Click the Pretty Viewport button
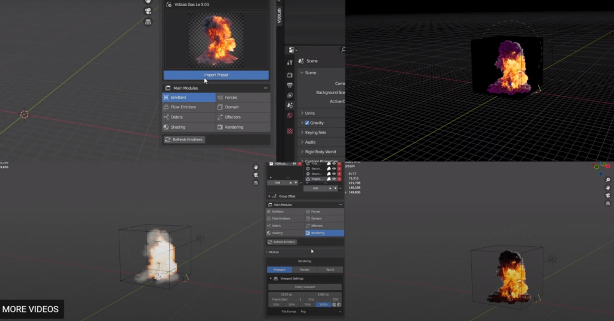This screenshot has width=614, height=321. tap(305, 287)
